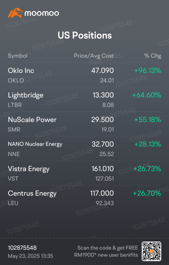Click the US Positions heading
The height and width of the screenshot is (265, 169).
[84, 35]
